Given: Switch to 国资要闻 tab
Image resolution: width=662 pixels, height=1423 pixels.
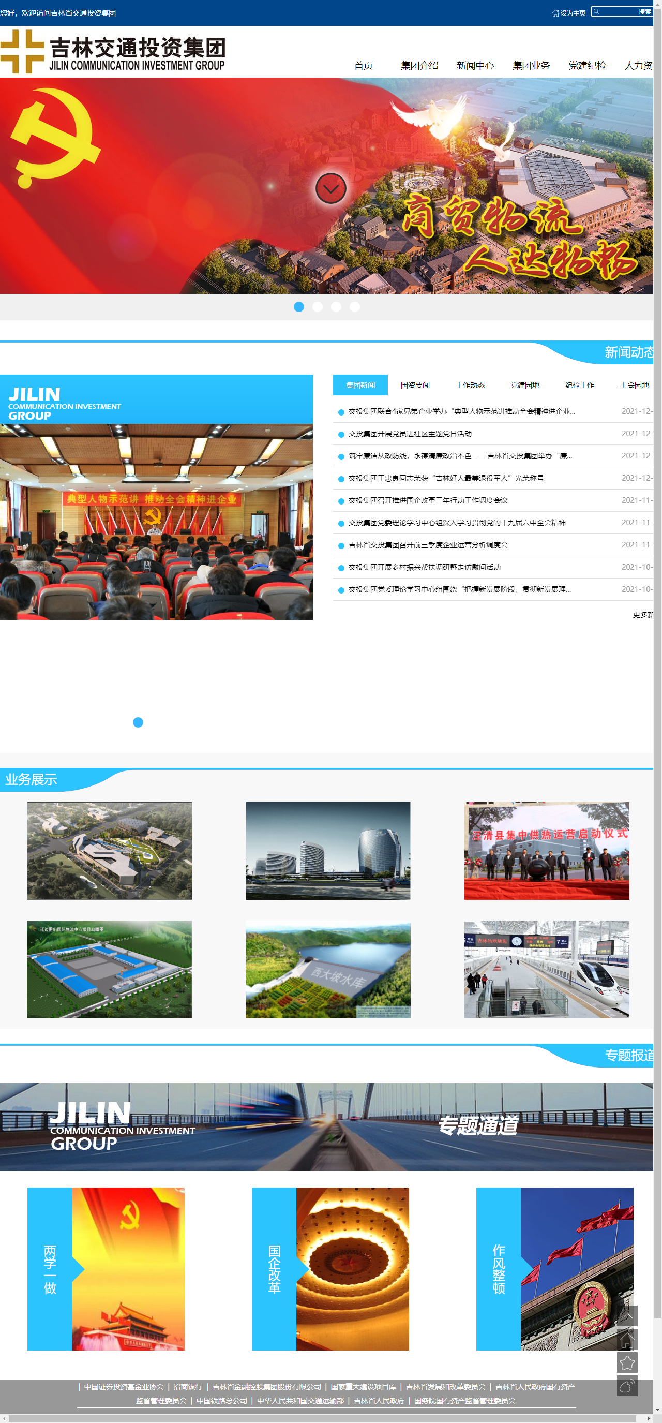Looking at the screenshot, I should [415, 385].
